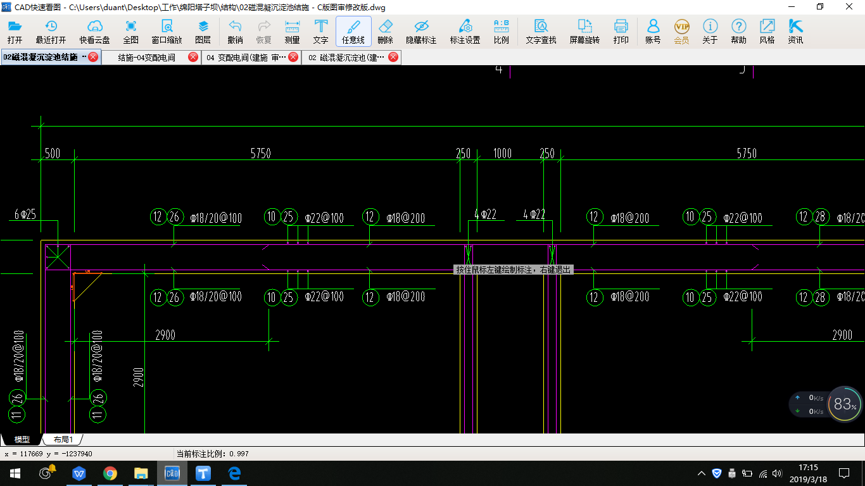Open 文字查找 text search

pyautogui.click(x=541, y=31)
